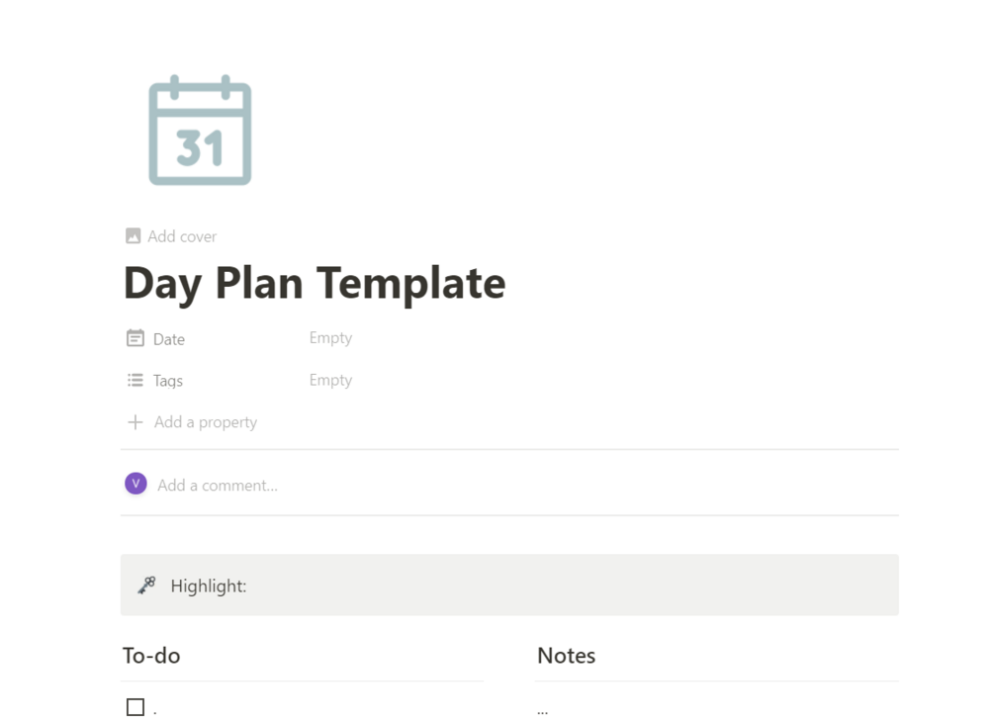The width and height of the screenshot is (994, 723).
Task: Open the Date property label
Action: click(168, 339)
